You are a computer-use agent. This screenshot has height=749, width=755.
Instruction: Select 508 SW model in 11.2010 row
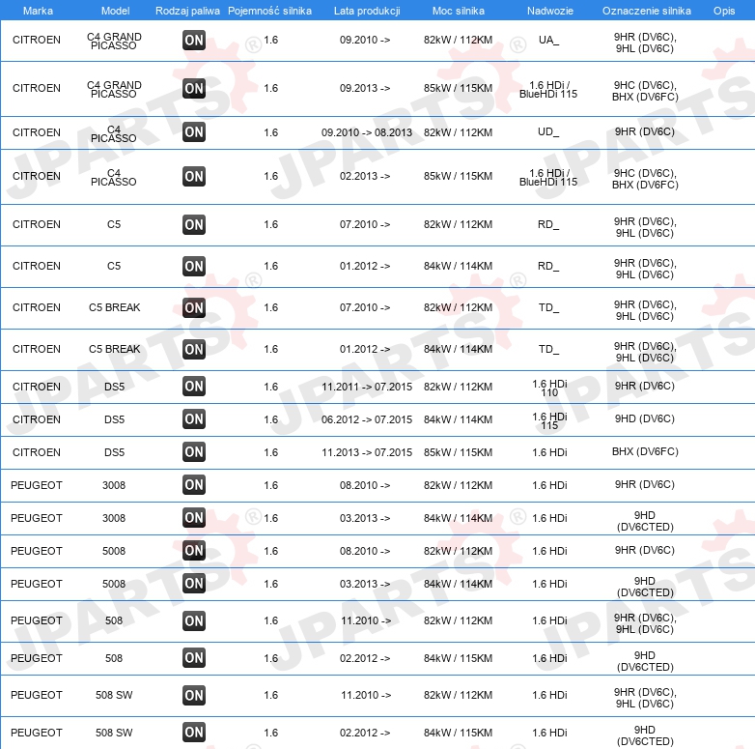pyautogui.click(x=114, y=695)
